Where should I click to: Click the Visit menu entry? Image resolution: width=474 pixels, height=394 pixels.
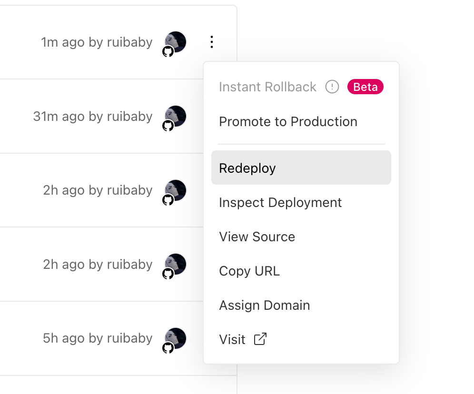(x=232, y=340)
